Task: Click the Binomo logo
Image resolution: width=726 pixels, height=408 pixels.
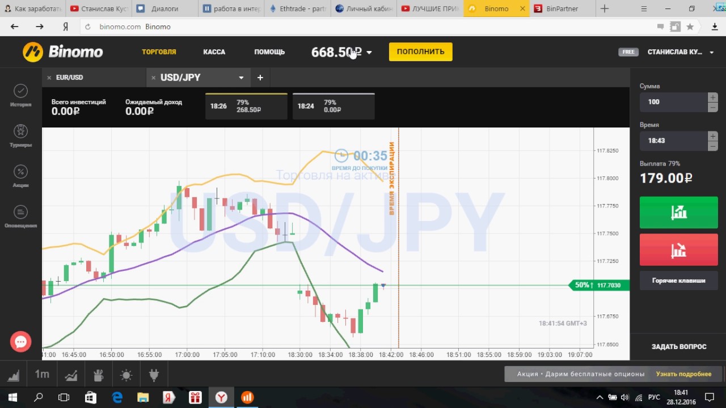Action: click(63, 52)
